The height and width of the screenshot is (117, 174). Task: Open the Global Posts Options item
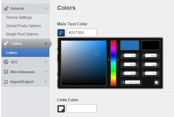click(x=23, y=26)
